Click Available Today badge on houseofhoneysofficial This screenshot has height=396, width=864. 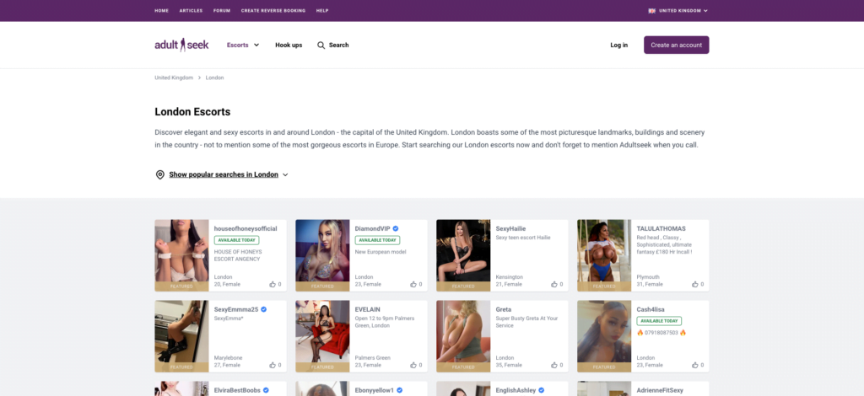tap(236, 240)
